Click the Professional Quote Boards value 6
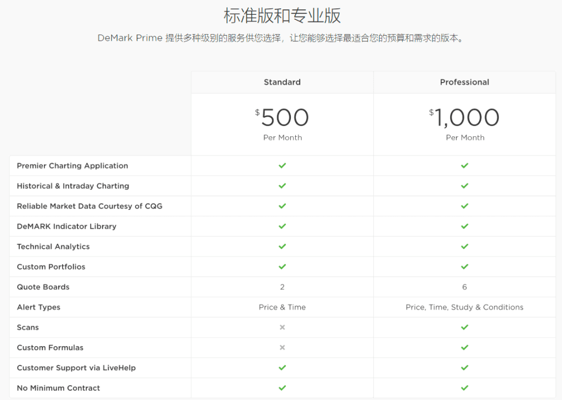Image resolution: width=562 pixels, height=400 pixels. 464,287
